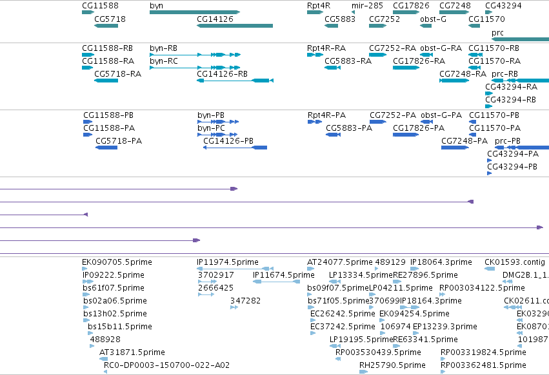Select protein byn-PB
Screen dimensions: 549x375
click(x=218, y=122)
